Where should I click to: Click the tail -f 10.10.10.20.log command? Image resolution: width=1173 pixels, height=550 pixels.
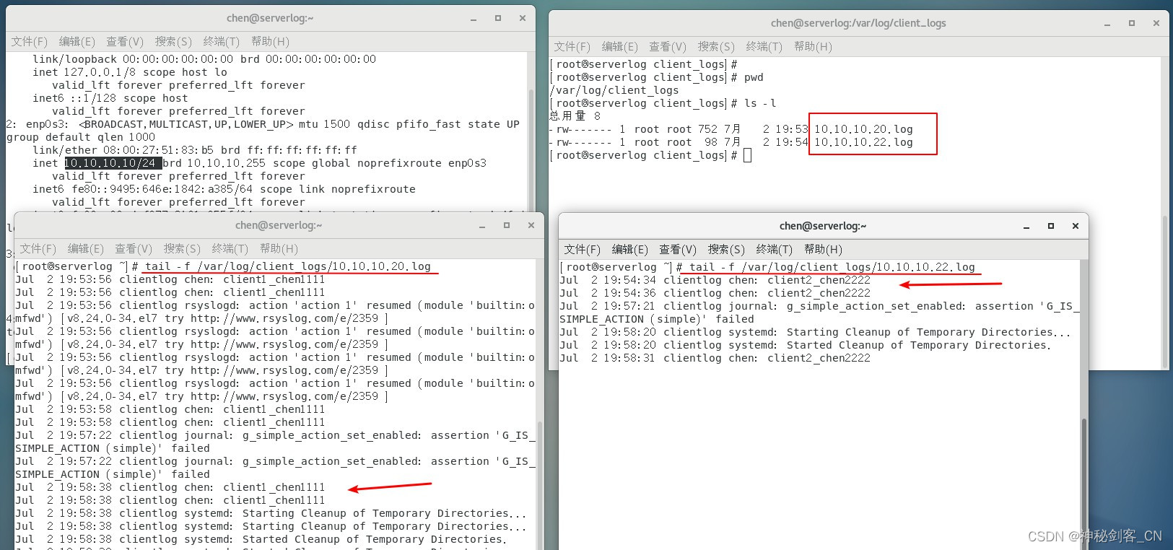point(287,266)
